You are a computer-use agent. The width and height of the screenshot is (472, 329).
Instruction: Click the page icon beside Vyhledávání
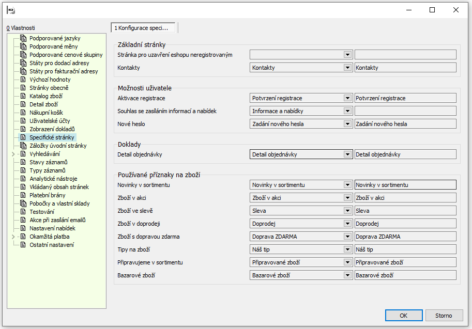tap(23, 154)
